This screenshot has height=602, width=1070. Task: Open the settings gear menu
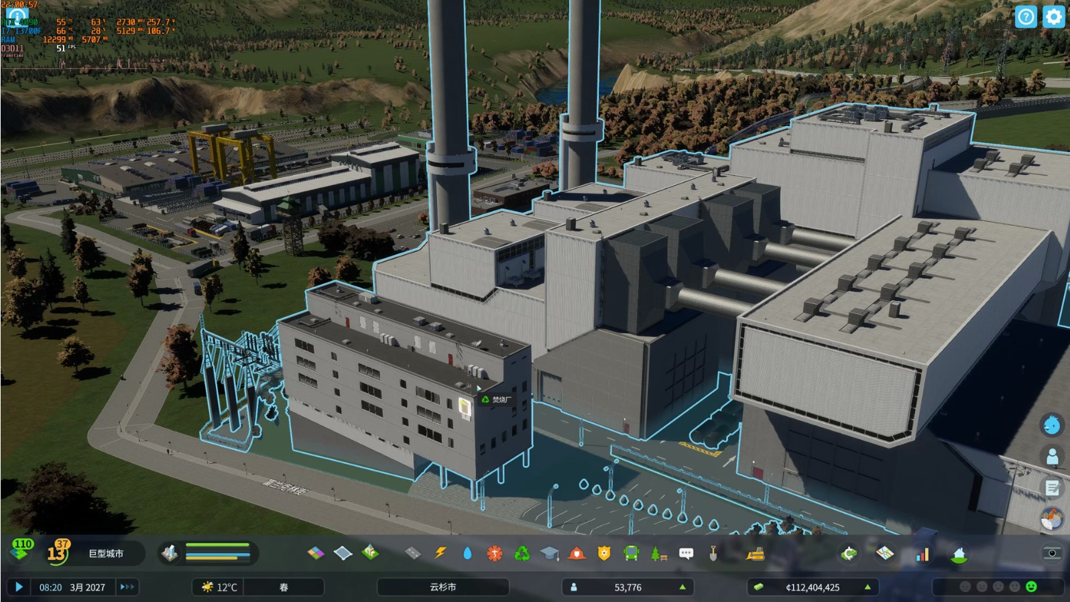(x=1053, y=17)
